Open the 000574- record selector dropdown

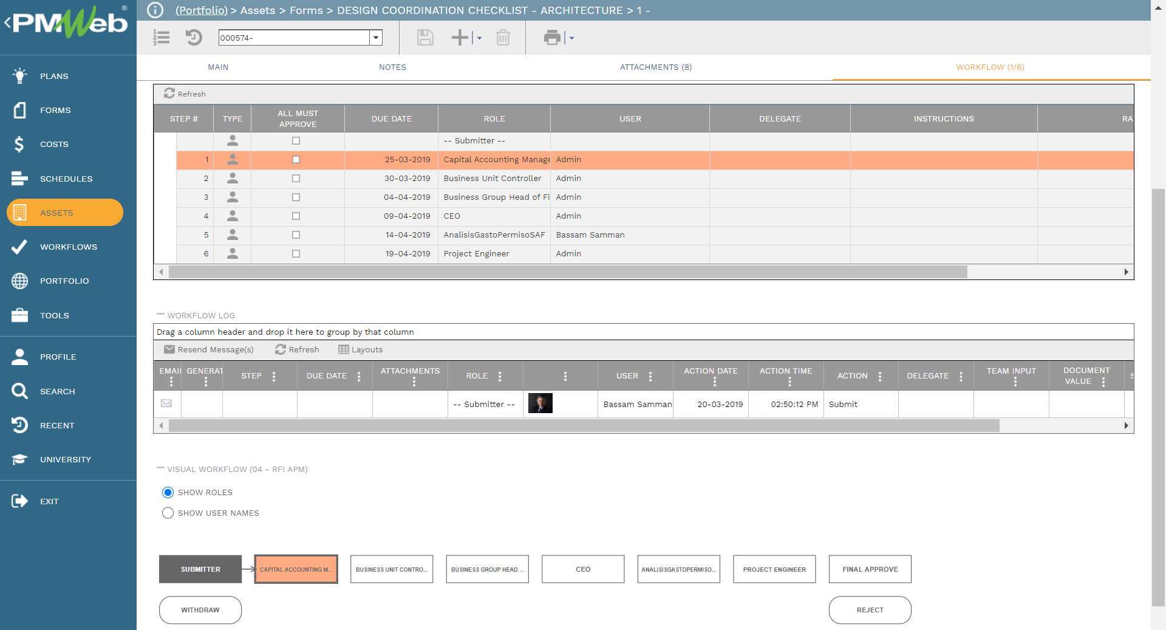tap(377, 38)
